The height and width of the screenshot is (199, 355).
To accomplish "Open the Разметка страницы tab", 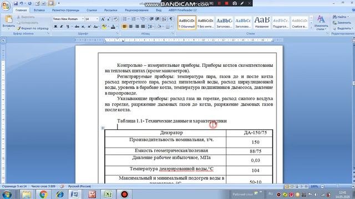I will coord(65,10).
